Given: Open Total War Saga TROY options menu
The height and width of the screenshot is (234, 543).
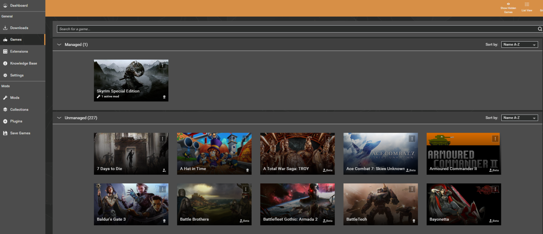Looking at the screenshot, I should (x=329, y=139).
